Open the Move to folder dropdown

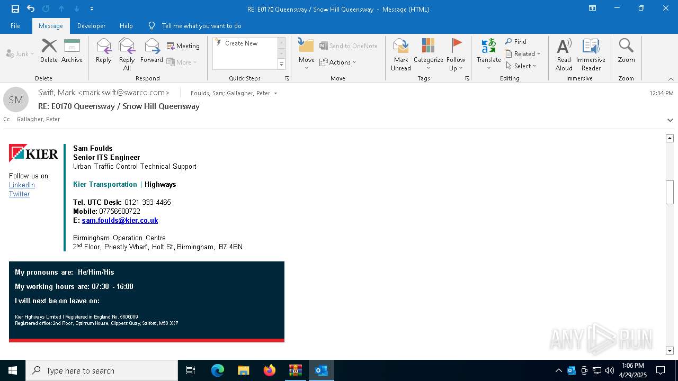click(x=306, y=54)
